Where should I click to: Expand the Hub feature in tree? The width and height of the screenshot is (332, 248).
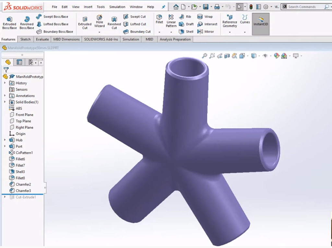coord(5,140)
